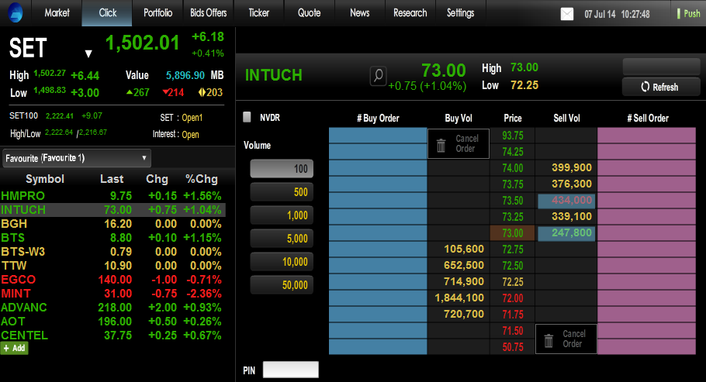Viewport: 706px width, 382px height.
Task: Select the Quote tab
Action: click(x=309, y=12)
